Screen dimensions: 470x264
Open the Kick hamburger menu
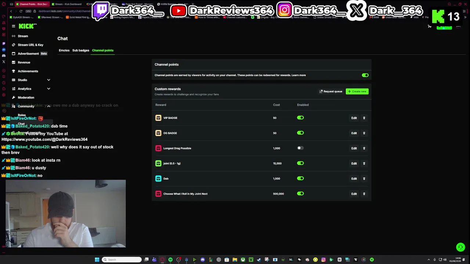pos(13,26)
